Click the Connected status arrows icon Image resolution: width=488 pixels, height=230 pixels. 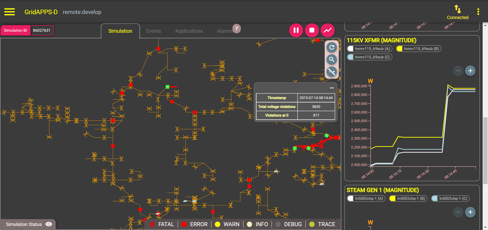(x=457, y=9)
